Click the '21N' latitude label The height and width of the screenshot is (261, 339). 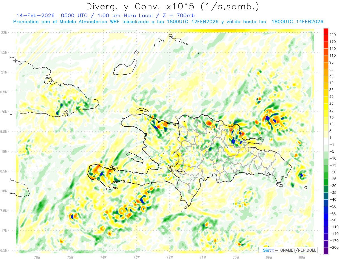[4, 72]
